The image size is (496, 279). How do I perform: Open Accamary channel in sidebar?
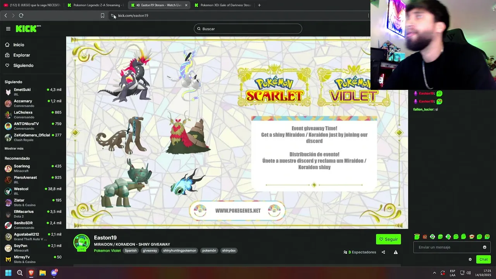click(x=33, y=103)
